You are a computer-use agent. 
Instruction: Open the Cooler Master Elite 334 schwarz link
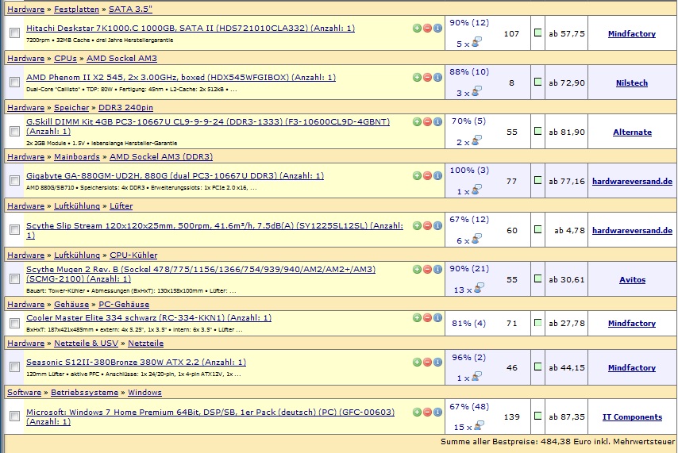click(148, 317)
